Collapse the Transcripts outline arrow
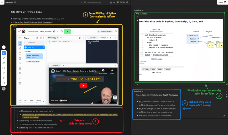Screen dimensions: 228x135 coord(134,91)
